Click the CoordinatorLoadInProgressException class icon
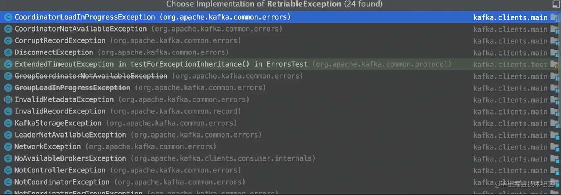 [8, 17]
